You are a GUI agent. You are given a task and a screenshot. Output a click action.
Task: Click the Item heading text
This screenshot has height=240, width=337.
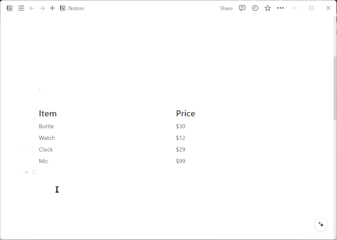click(x=48, y=113)
